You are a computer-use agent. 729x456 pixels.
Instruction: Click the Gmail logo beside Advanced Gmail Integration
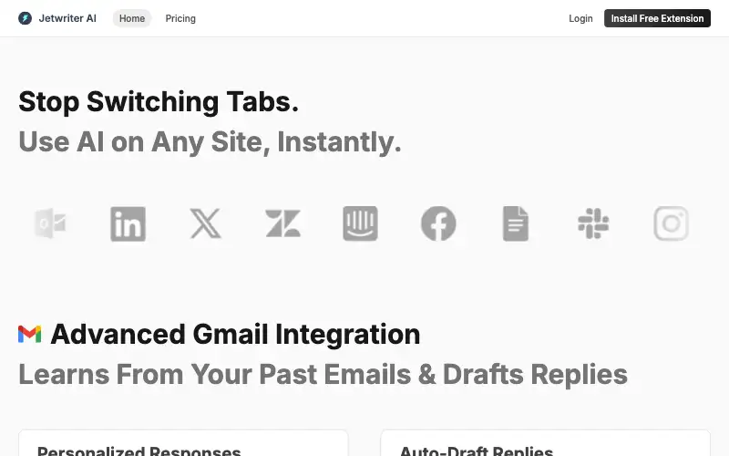click(x=30, y=334)
